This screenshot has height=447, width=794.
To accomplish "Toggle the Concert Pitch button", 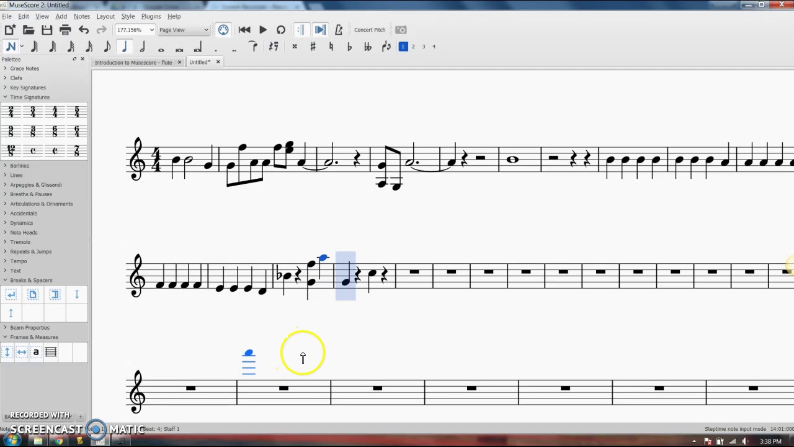I will click(370, 30).
